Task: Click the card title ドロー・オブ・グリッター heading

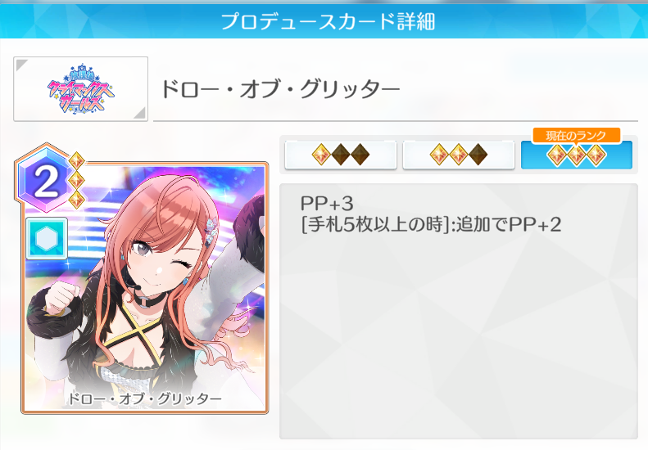Action: point(281,88)
